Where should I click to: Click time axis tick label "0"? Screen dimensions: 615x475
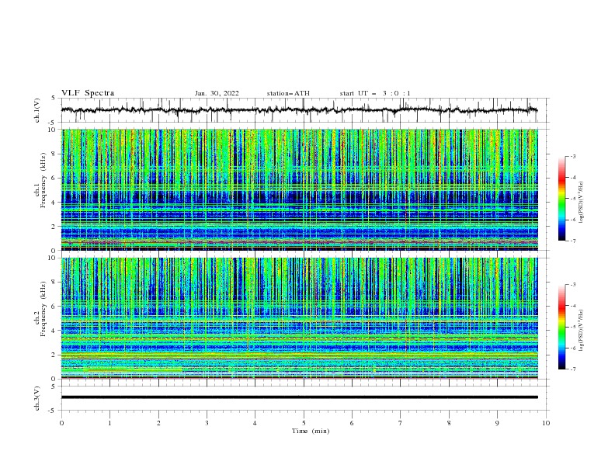pos(61,423)
